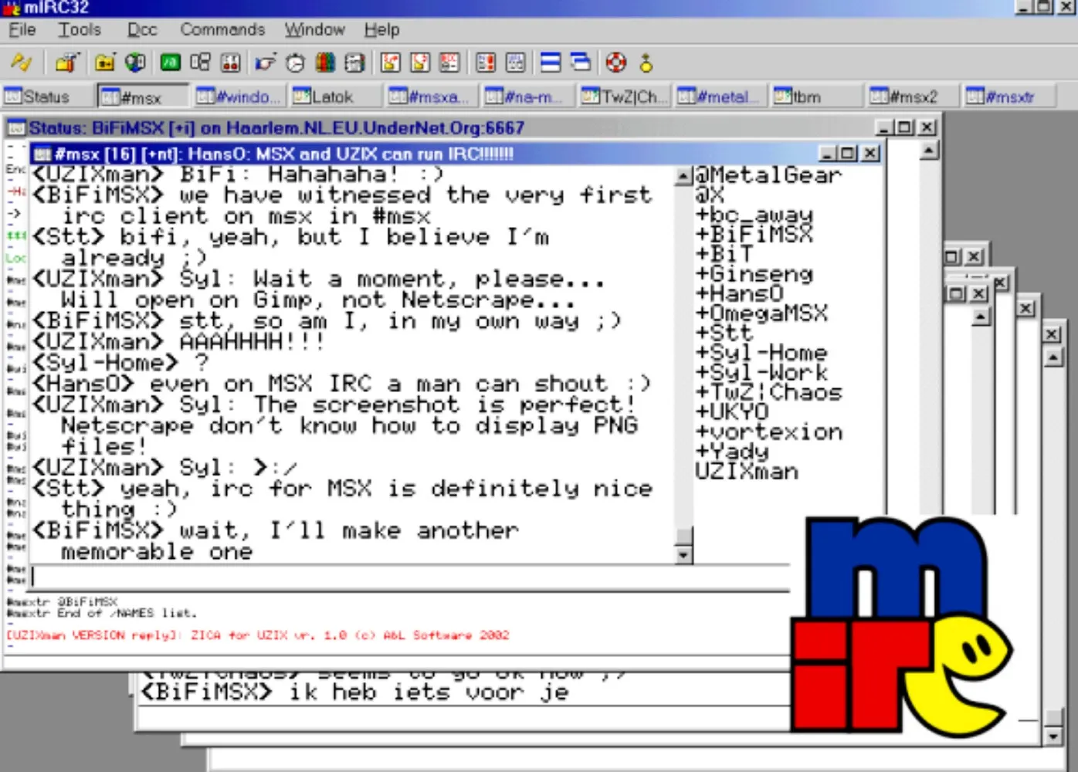Click the globe Channels list icon
1078x772 pixels.
pos(135,63)
